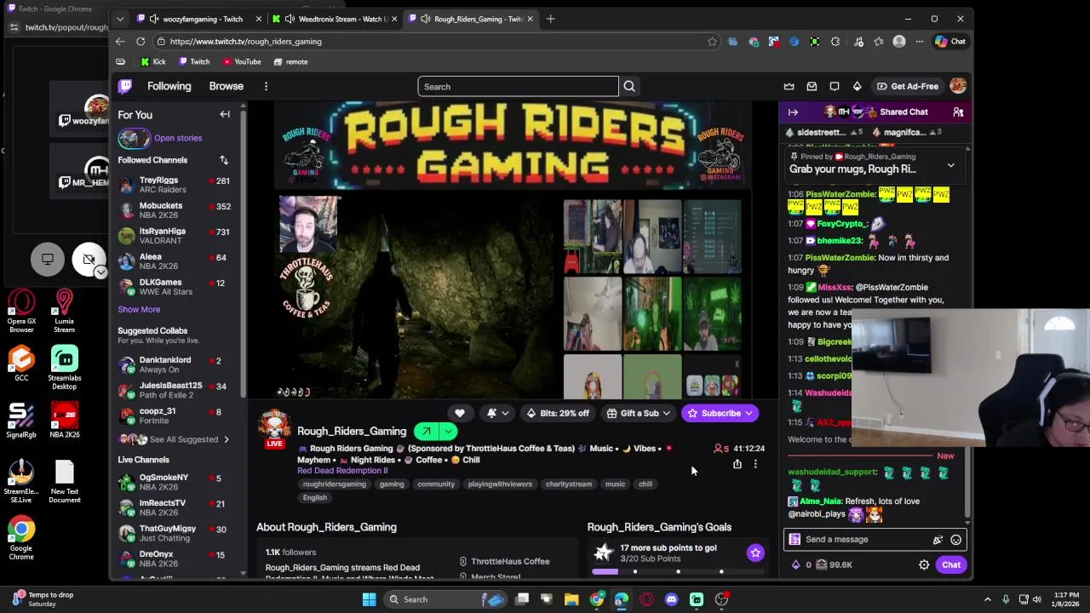The height and width of the screenshot is (613, 1090).
Task: Select the playingwithviewers tag
Action: [x=500, y=484]
